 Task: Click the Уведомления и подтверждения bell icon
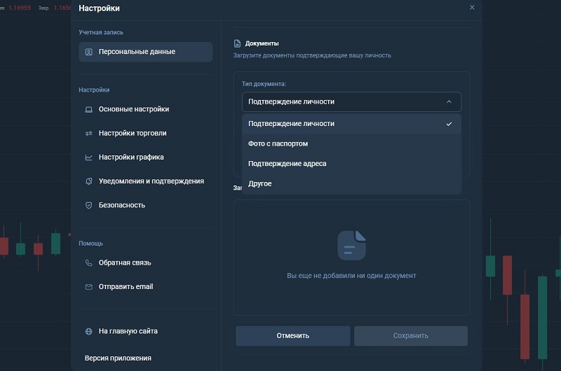coord(89,181)
